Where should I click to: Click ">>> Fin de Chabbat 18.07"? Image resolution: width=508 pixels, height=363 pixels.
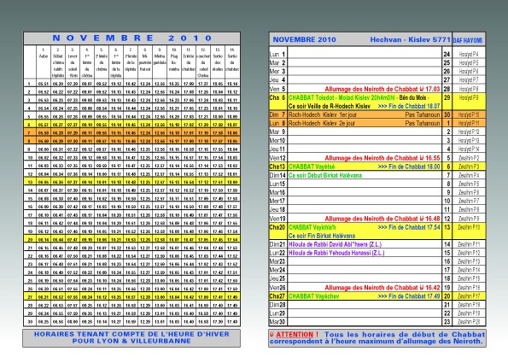tap(409, 106)
